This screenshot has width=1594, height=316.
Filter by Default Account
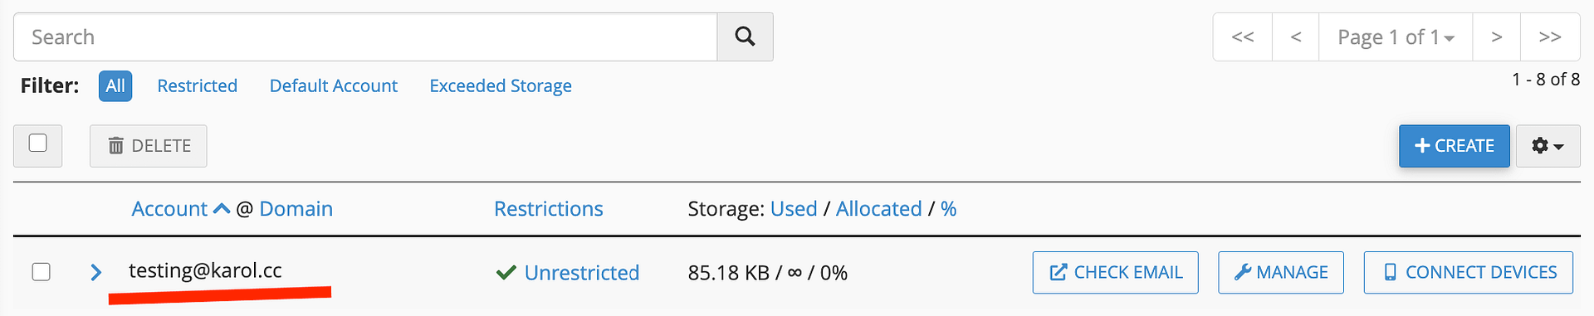[x=334, y=85]
